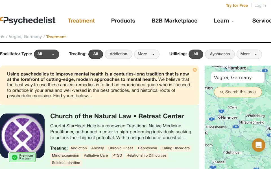This screenshot has height=169, width=271.
Task: Click highway 7 marker near Hanover
Action: click(x=221, y=111)
